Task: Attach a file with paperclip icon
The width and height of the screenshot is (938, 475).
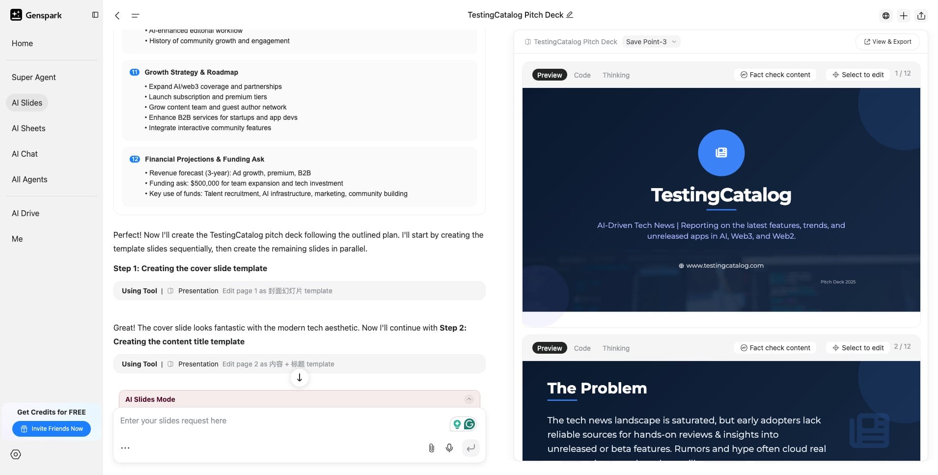Action: click(x=431, y=448)
